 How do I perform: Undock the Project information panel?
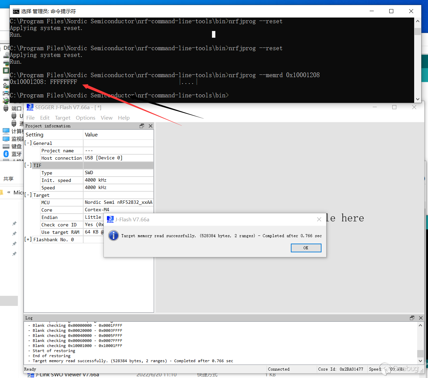[142, 126]
